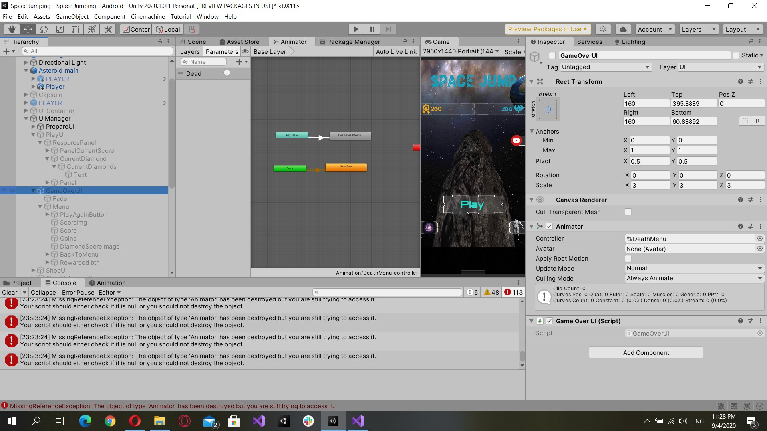Click Windows Start button
The height and width of the screenshot is (431, 767).
pos(12,421)
